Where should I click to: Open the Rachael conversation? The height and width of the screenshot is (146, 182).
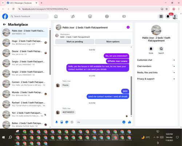(x=24, y=104)
